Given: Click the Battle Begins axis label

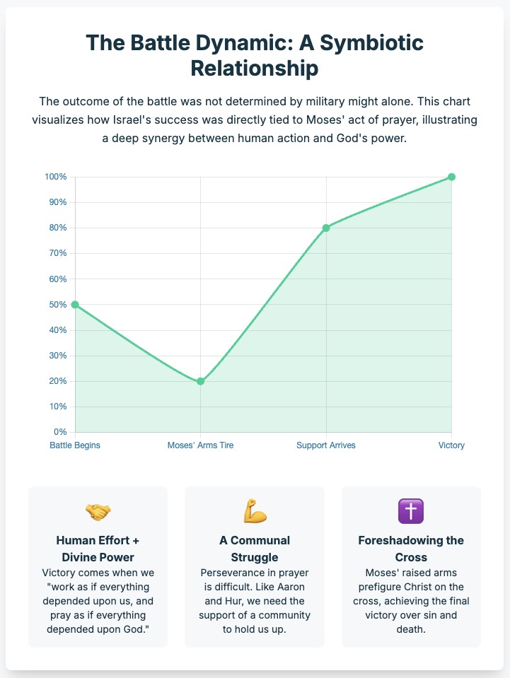Looking at the screenshot, I should (x=75, y=445).
